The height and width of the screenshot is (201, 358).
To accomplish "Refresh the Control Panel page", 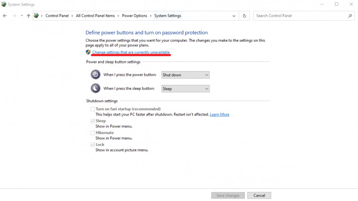I will pyautogui.click(x=244, y=16).
